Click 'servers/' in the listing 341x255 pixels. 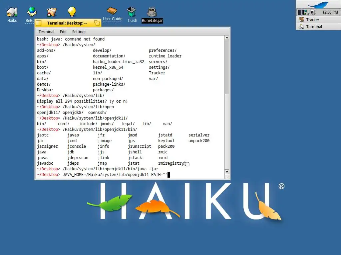click(x=158, y=61)
